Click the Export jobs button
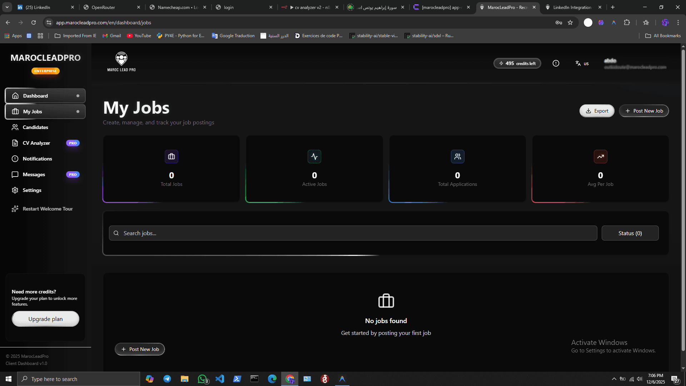This screenshot has height=386, width=686. tap(597, 111)
